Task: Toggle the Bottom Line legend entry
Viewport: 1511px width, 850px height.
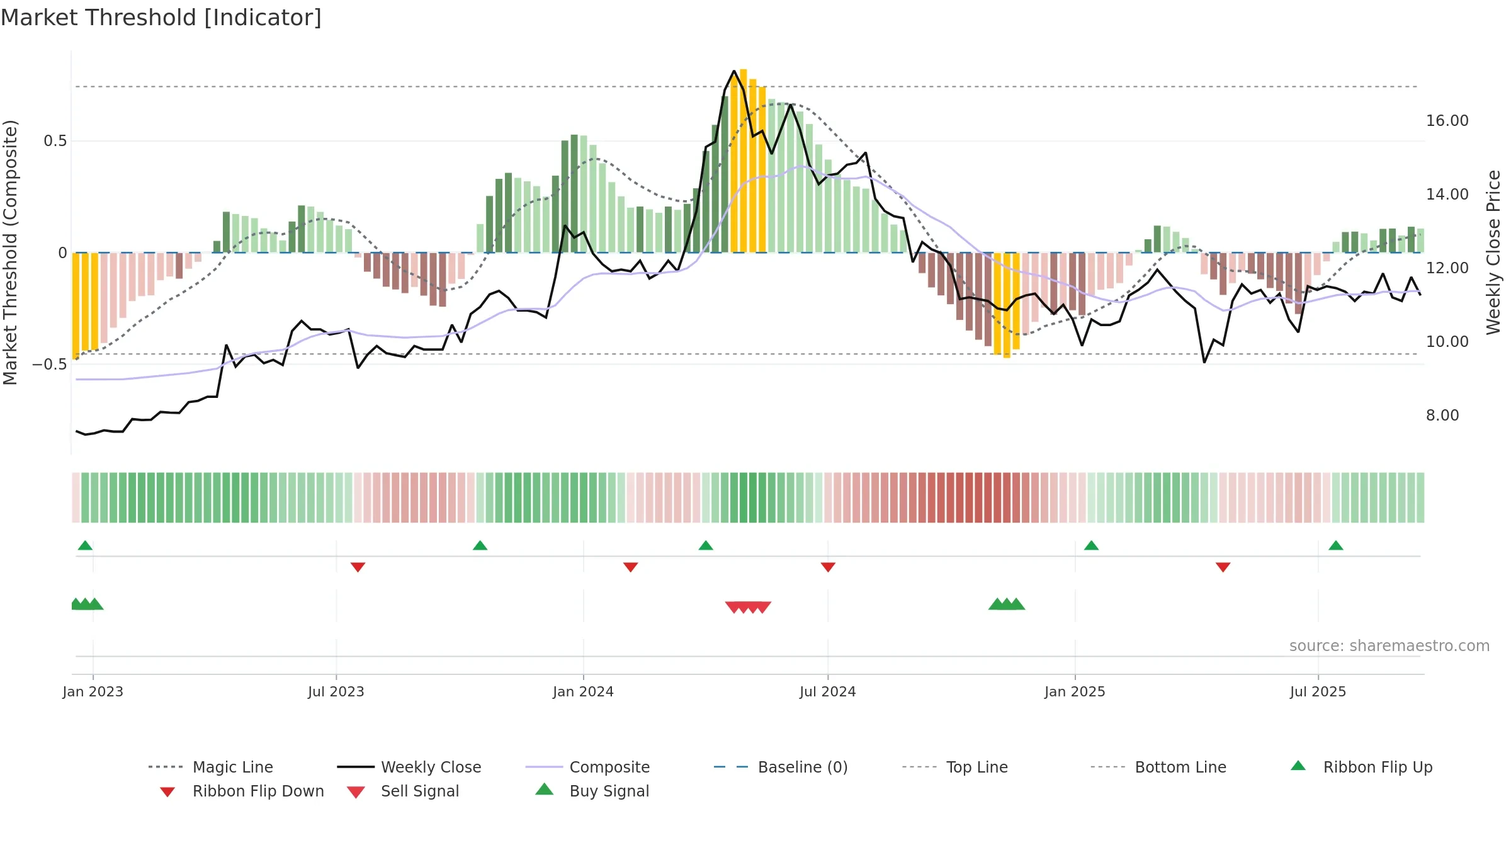Action: 1158,767
